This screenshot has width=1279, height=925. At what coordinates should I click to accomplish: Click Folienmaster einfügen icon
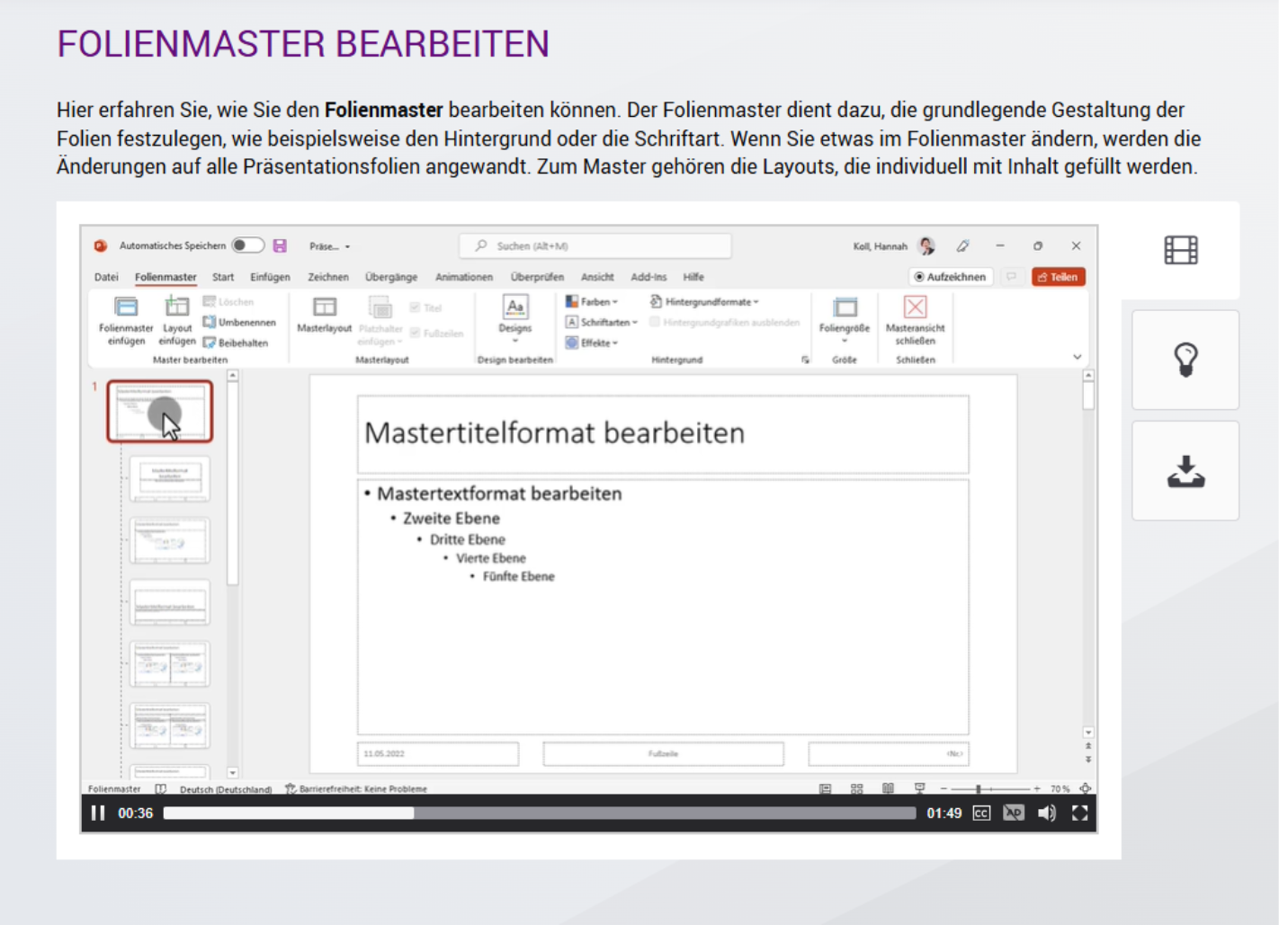(126, 308)
